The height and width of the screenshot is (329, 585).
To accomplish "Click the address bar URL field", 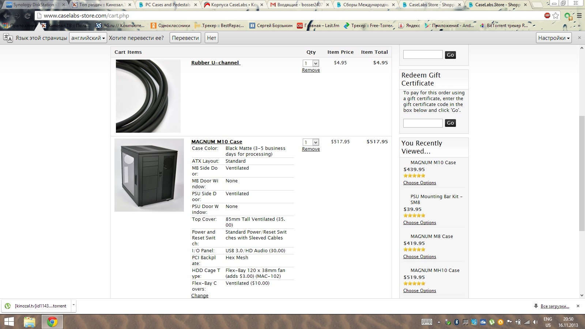I will tap(289, 16).
